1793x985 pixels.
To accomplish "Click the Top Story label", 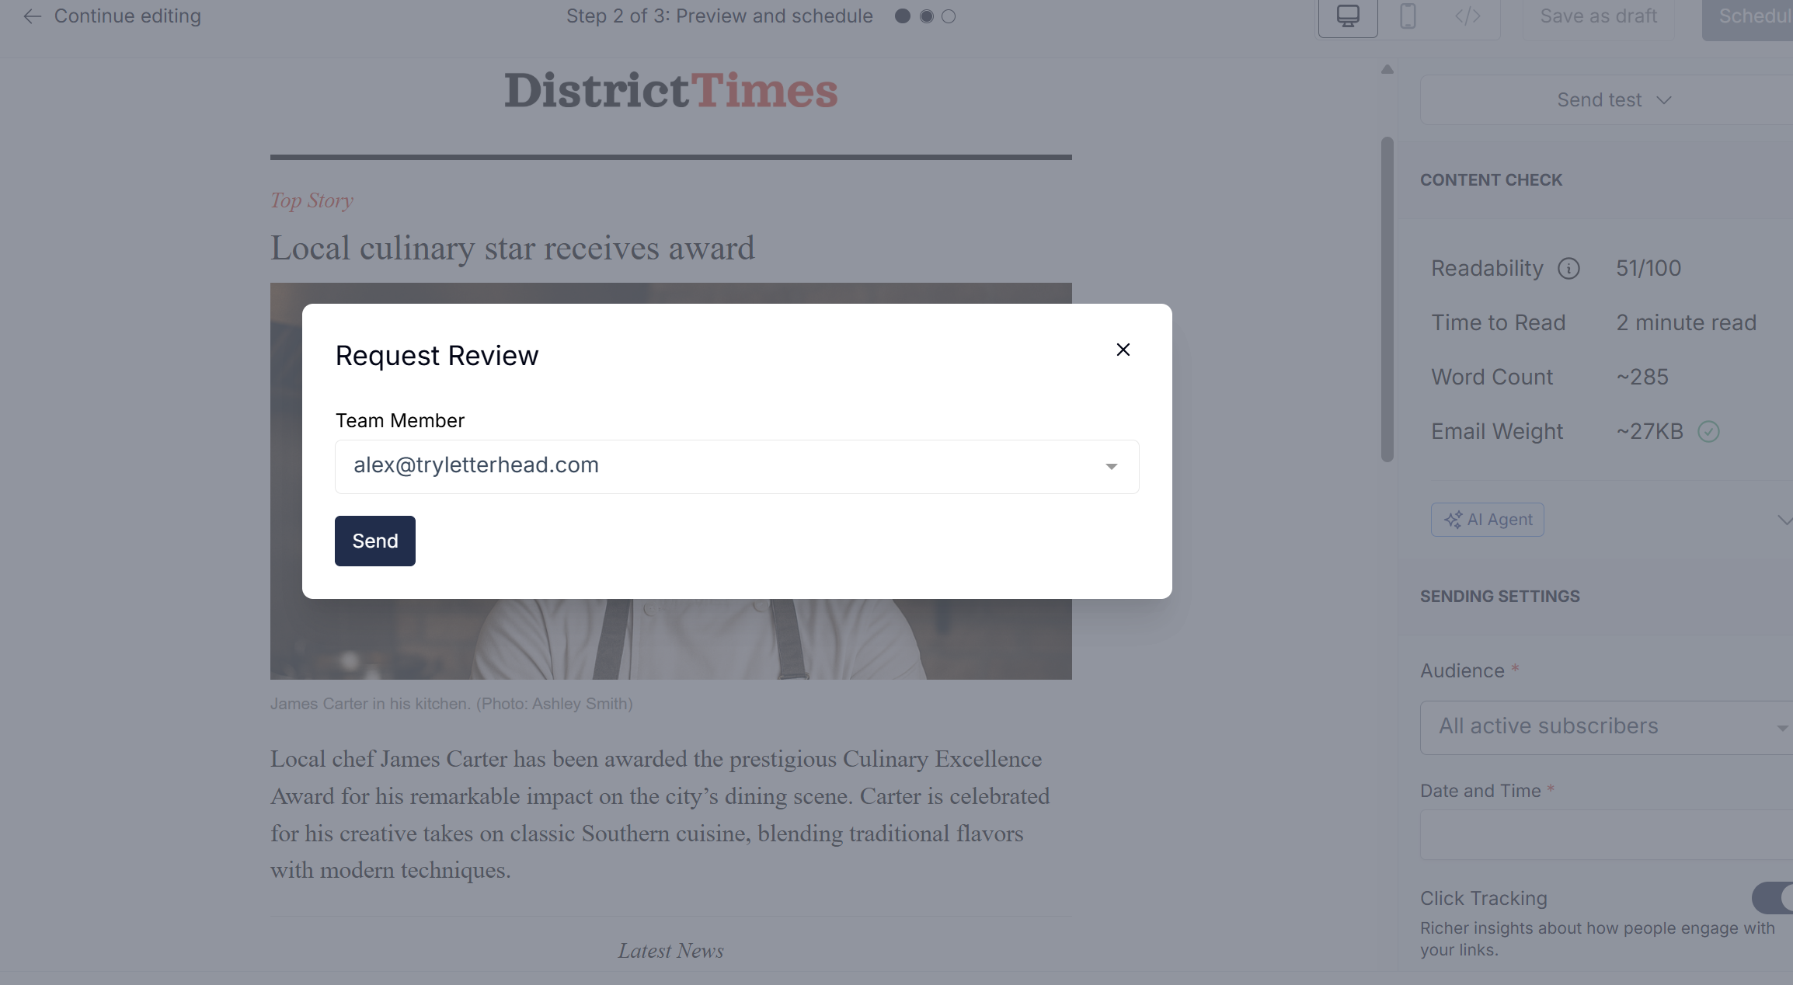I will click(x=312, y=200).
